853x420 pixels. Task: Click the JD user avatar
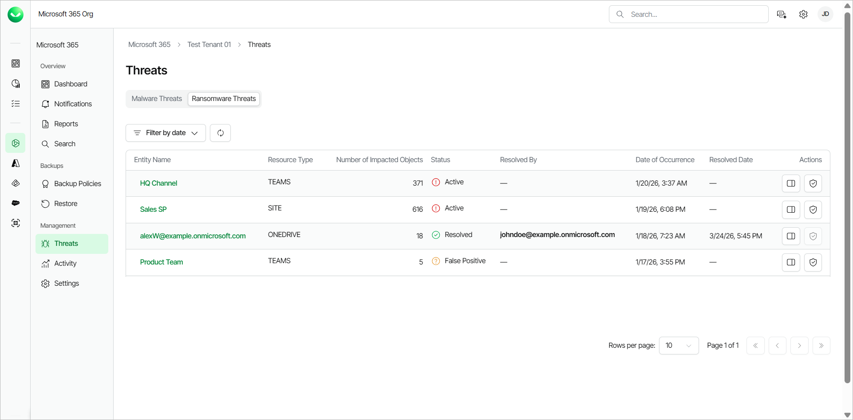pos(825,14)
